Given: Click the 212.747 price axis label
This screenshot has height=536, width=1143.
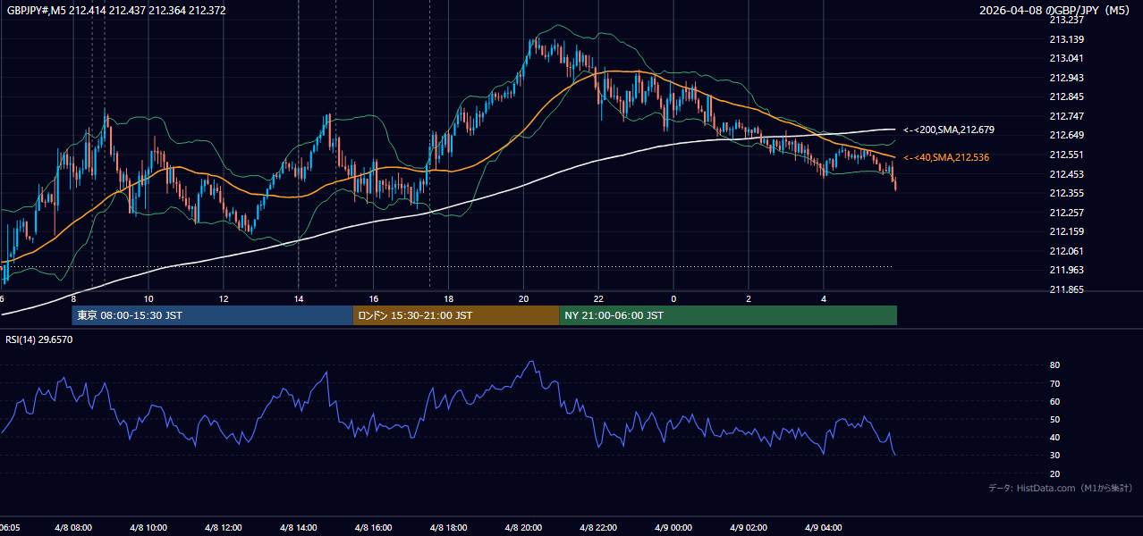Looking at the screenshot, I should pos(1067,116).
